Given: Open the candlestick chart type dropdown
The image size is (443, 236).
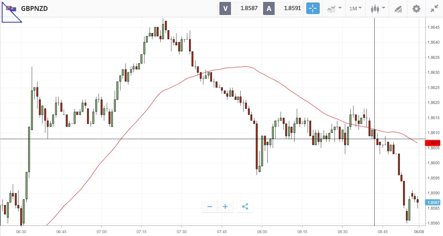Looking at the screenshot, I should click(377, 9).
